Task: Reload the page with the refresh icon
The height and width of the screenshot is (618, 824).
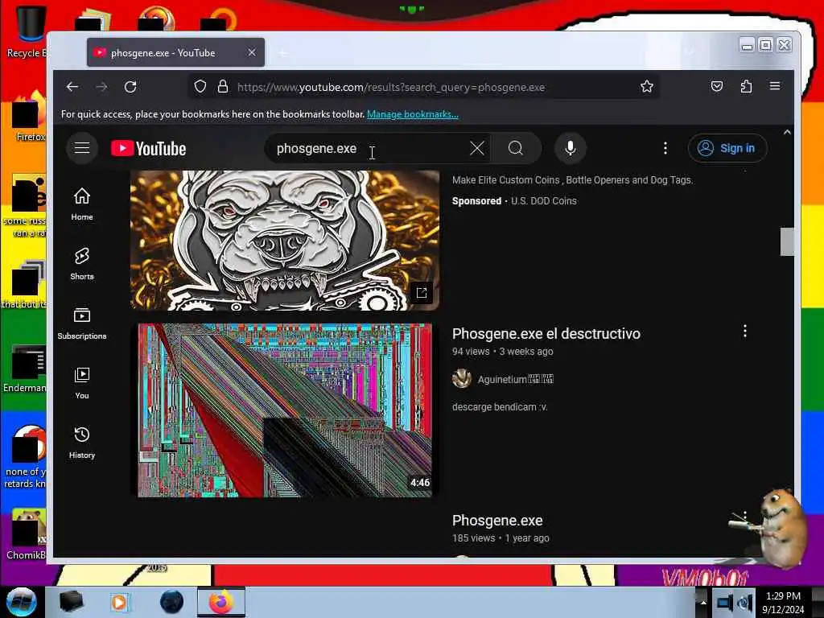Action: pos(130,87)
